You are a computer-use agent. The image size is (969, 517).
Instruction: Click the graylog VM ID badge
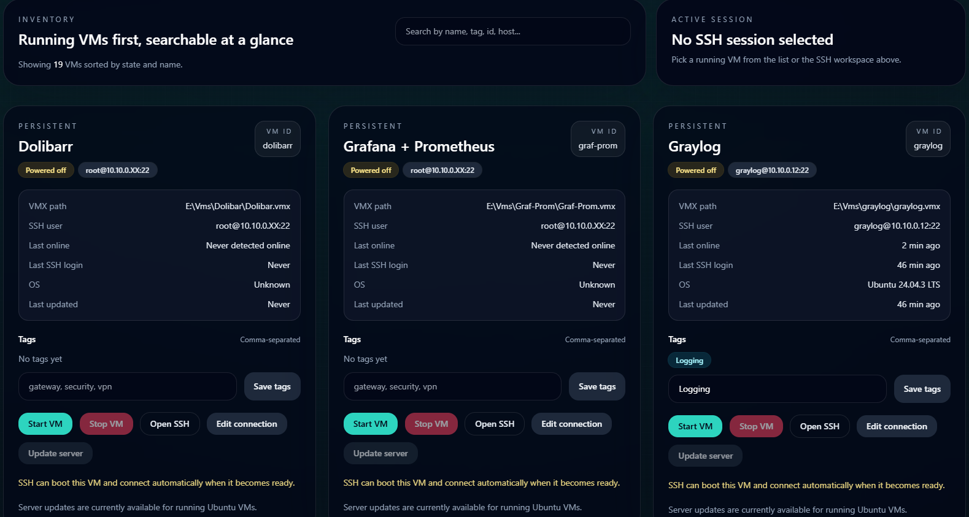tap(928, 139)
